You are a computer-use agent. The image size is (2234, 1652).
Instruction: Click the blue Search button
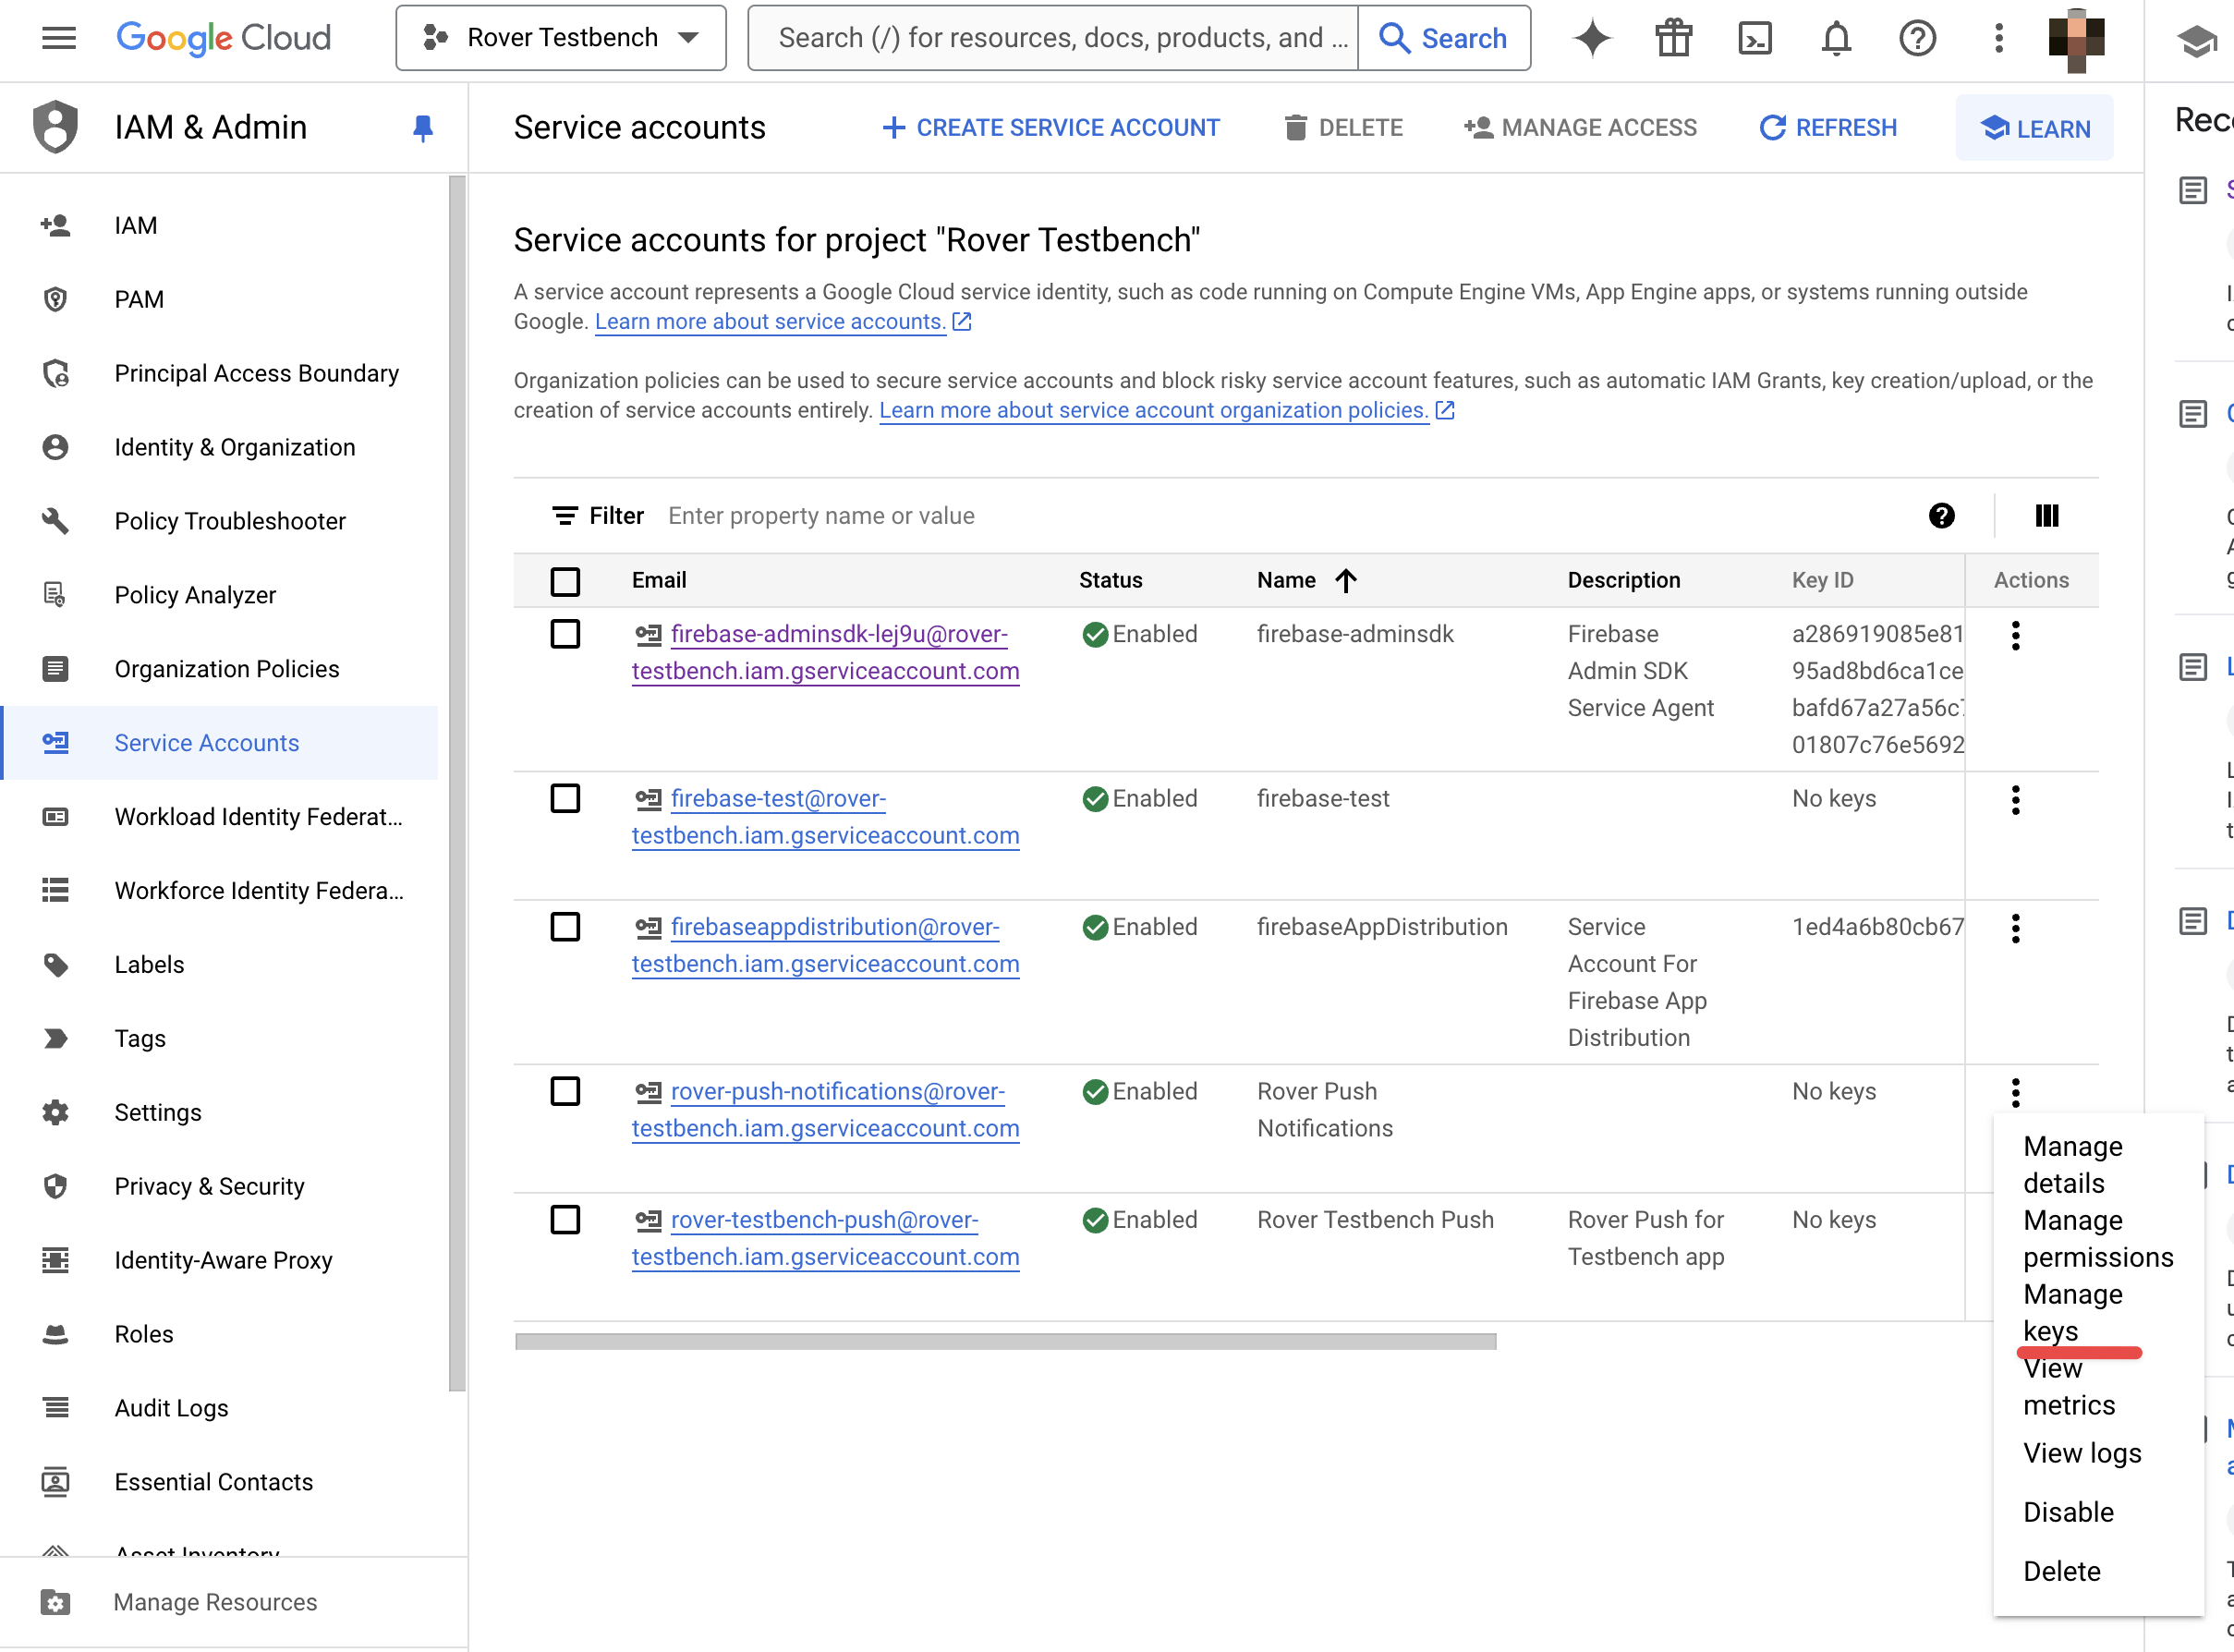(1443, 38)
